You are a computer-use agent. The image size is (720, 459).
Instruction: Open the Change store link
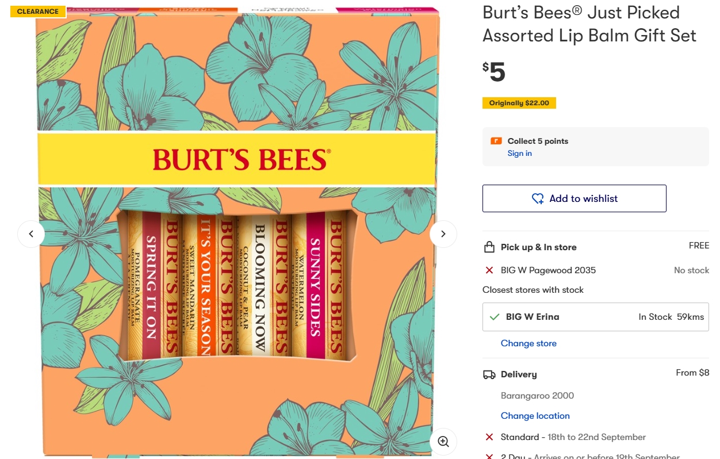pos(528,343)
